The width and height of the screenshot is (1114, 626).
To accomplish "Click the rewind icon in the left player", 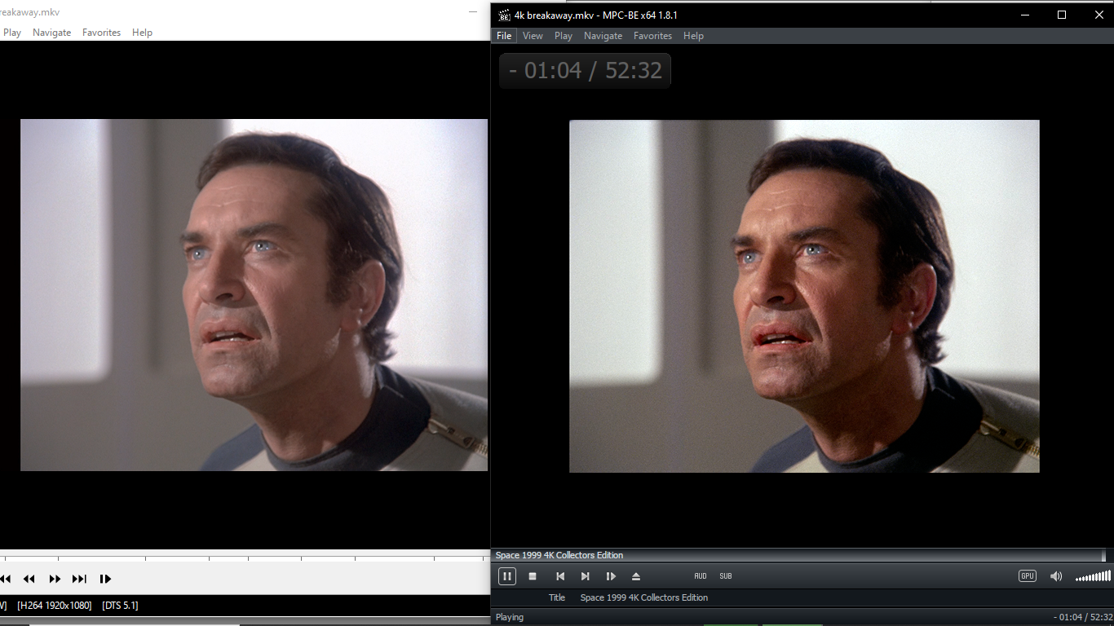I will [29, 579].
